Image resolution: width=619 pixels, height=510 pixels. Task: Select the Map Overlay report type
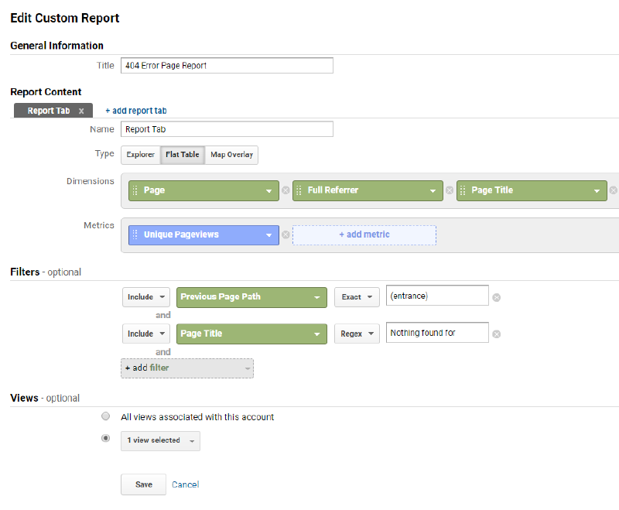(x=231, y=155)
